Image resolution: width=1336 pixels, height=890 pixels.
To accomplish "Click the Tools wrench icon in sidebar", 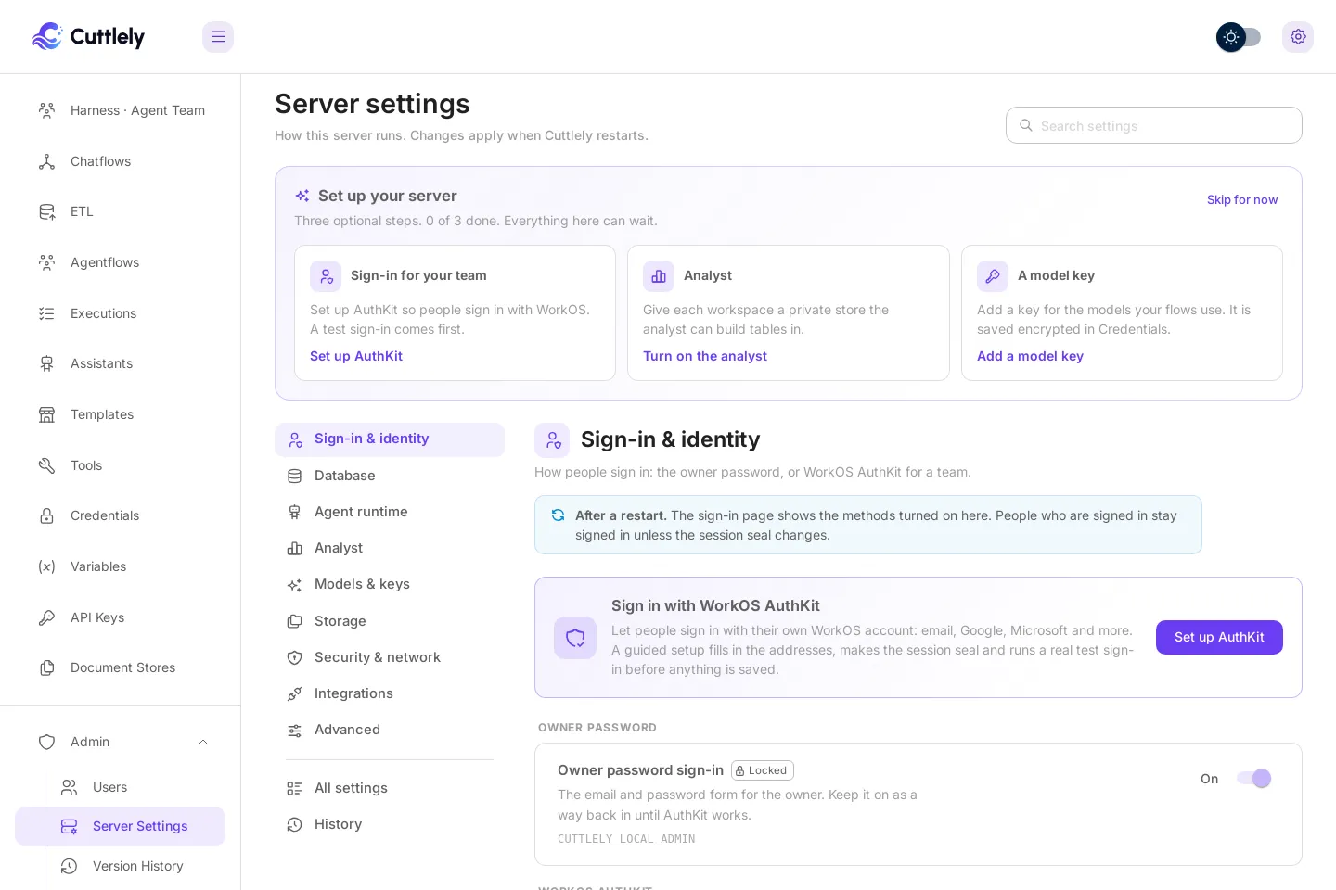I will (x=46, y=465).
